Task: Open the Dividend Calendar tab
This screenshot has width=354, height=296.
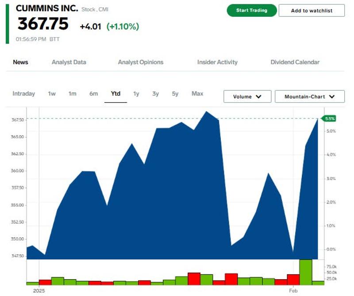Action: [x=295, y=62]
